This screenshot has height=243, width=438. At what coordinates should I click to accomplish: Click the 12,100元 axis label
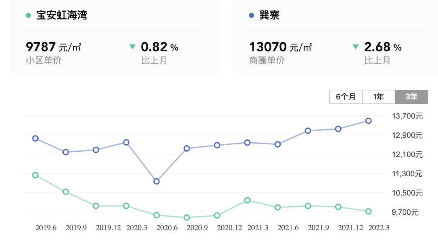point(407,154)
